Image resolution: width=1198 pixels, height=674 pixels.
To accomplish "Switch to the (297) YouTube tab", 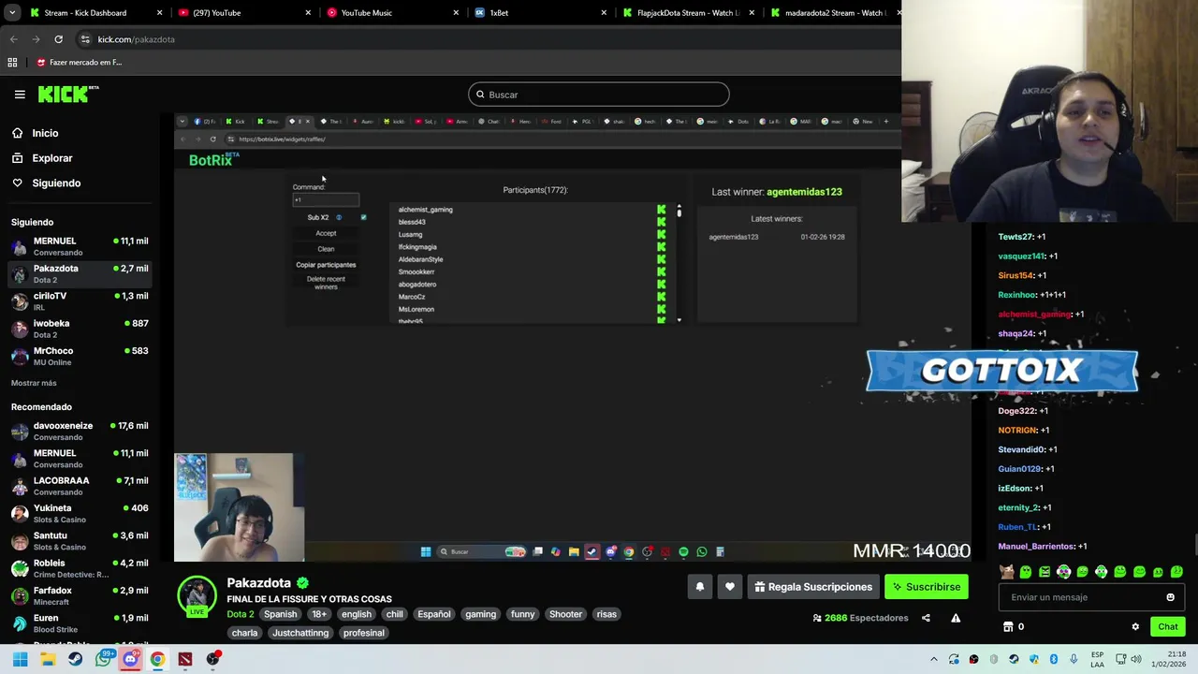I will [245, 13].
